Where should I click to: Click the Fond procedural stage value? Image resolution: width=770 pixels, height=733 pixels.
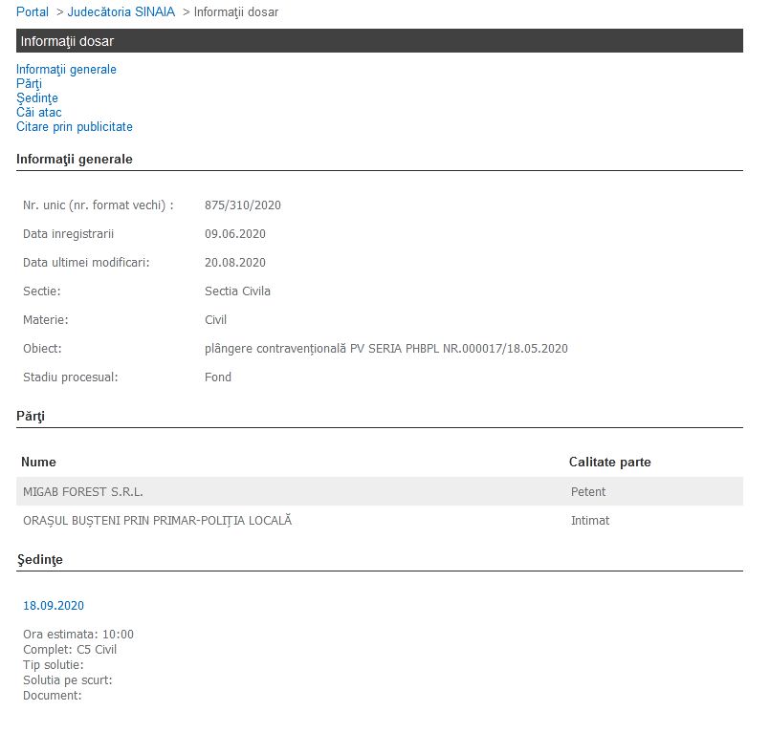pyautogui.click(x=218, y=377)
